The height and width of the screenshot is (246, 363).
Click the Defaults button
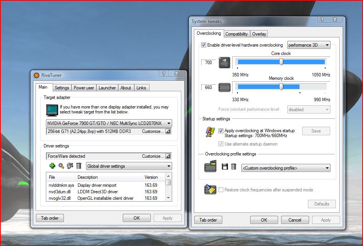click(x=322, y=204)
